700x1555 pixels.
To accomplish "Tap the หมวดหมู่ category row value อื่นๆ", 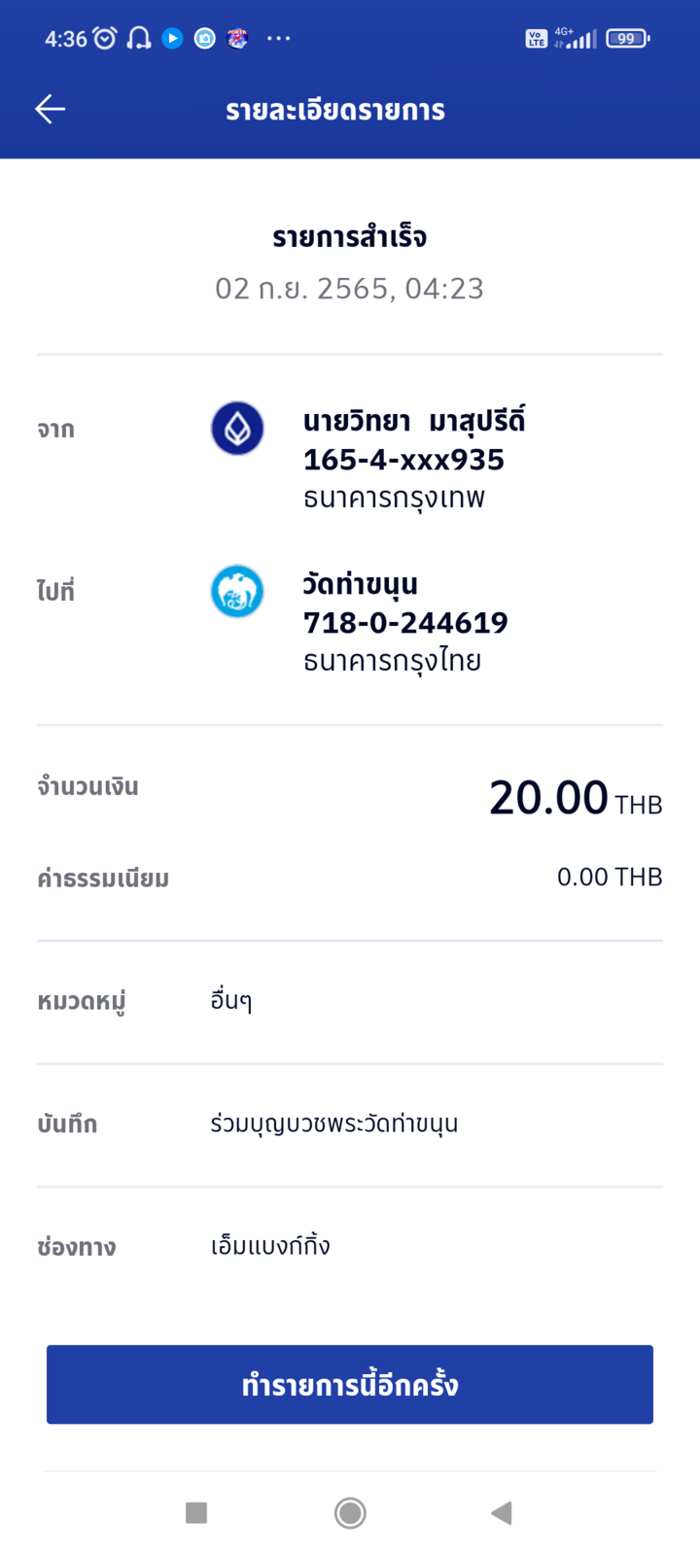I will (231, 1001).
